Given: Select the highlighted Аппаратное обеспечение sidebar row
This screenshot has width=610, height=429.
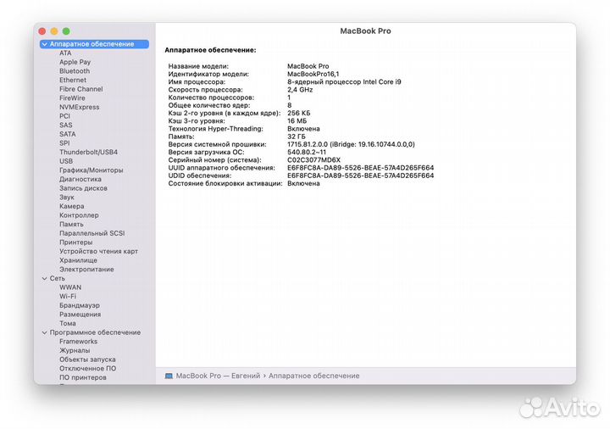Looking at the screenshot, I should [94, 44].
